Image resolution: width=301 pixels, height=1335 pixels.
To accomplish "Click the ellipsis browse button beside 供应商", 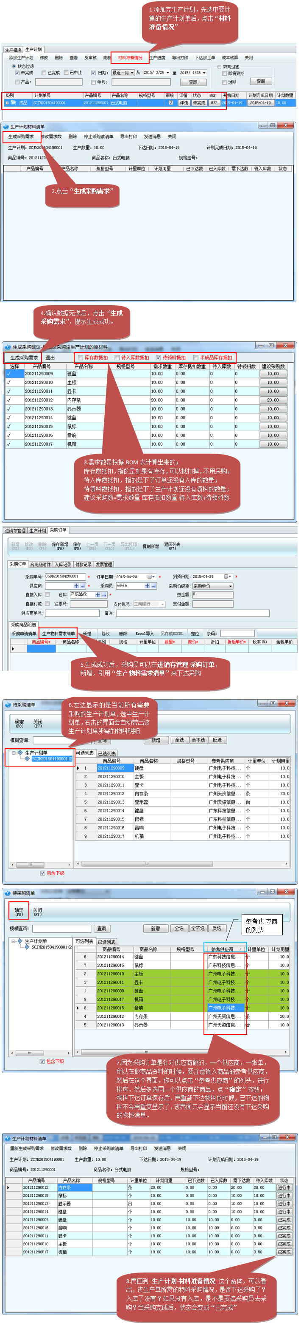I will tap(83, 585).
